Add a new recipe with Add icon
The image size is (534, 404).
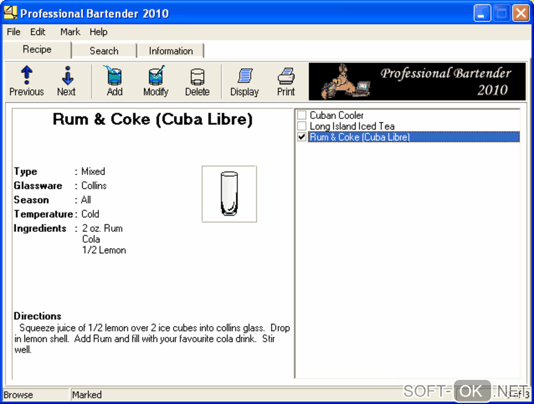[x=115, y=81]
